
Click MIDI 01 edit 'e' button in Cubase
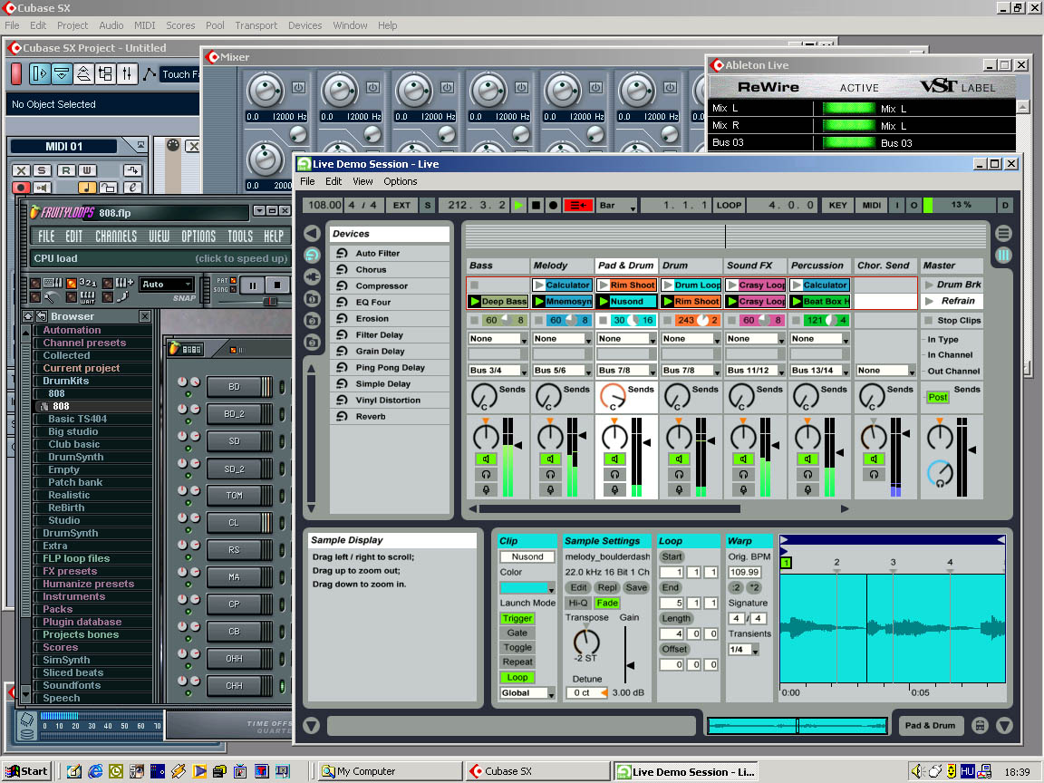pos(132,188)
